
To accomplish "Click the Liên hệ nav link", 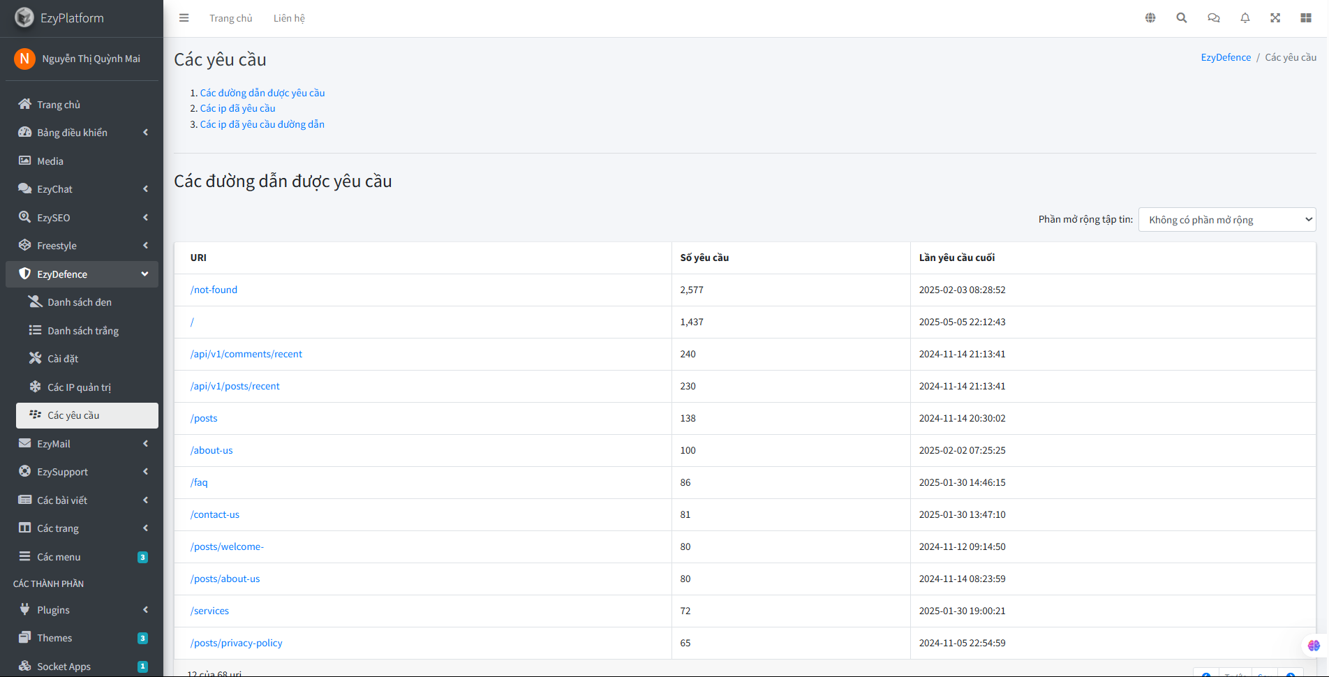I will [x=289, y=18].
